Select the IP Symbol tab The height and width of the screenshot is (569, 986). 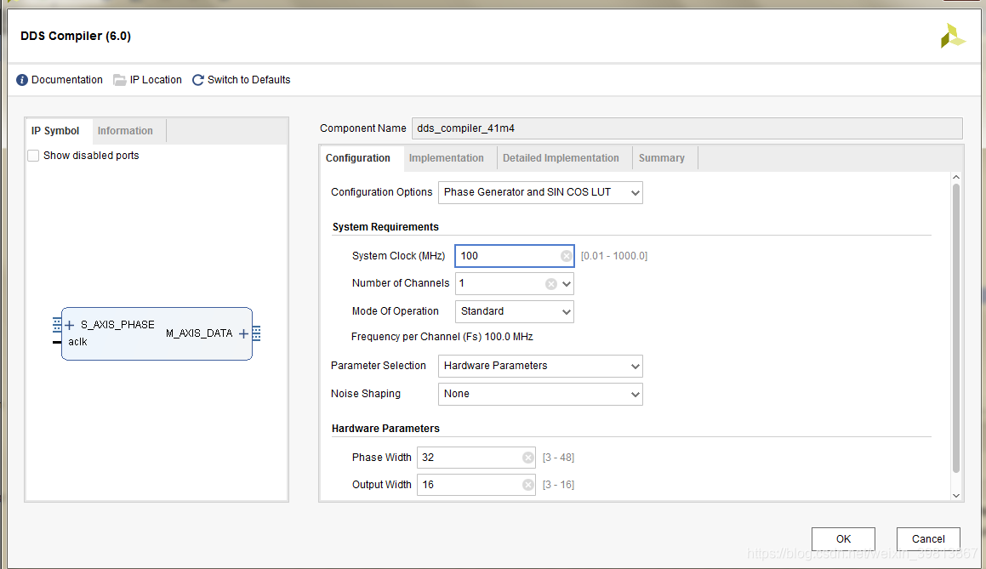(55, 131)
